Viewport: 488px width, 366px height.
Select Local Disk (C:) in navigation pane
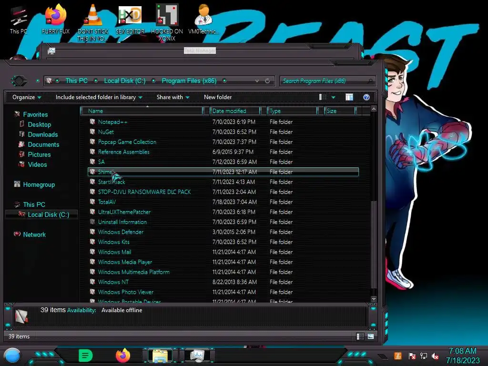(49, 214)
